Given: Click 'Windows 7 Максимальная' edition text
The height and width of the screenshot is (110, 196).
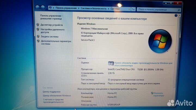Looking at the screenshot, I should (x=94, y=29).
